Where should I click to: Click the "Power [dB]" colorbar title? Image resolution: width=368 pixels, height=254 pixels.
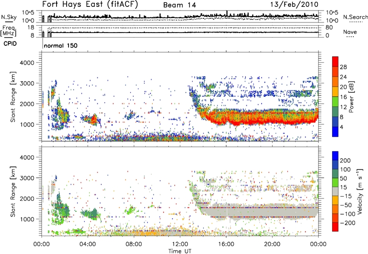pos(351,97)
